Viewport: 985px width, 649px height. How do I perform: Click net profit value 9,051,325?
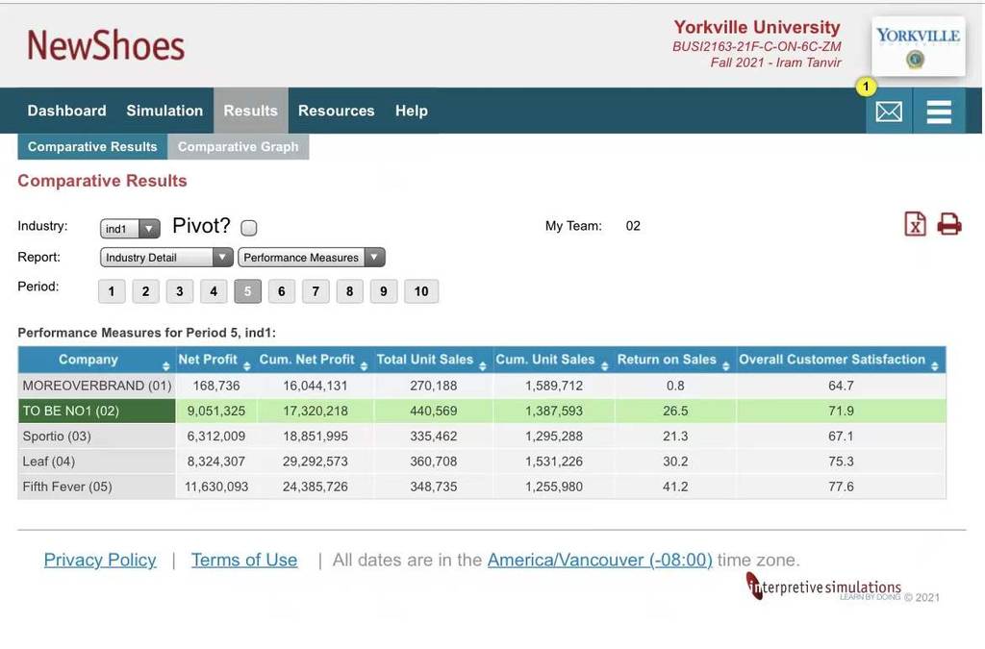click(x=216, y=412)
